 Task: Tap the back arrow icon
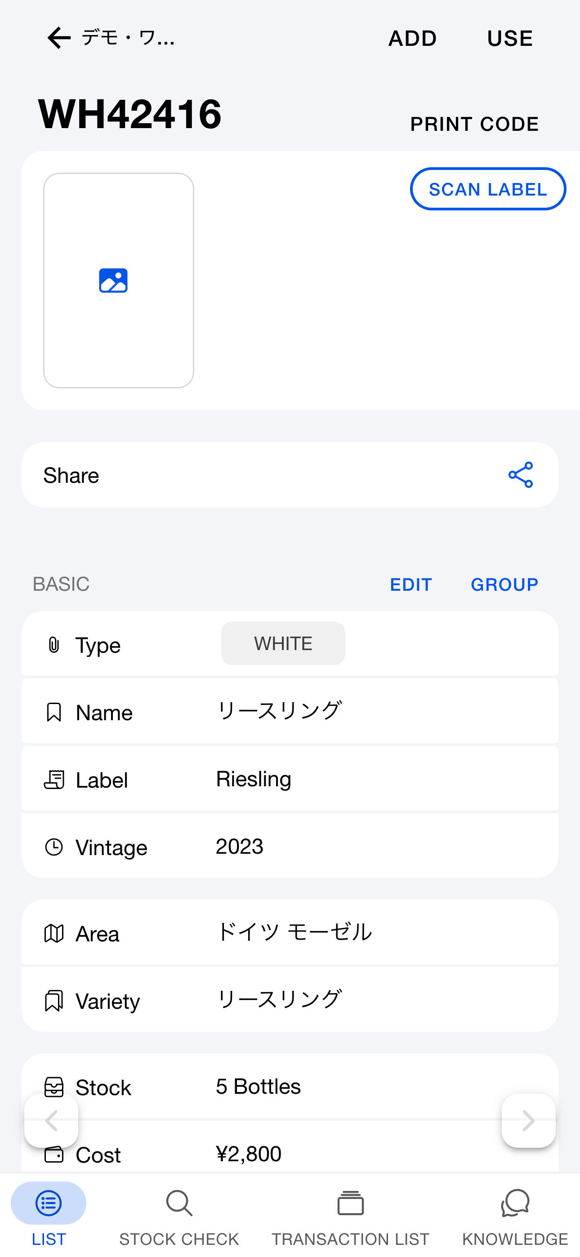(x=59, y=38)
